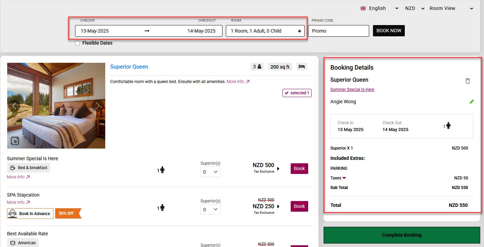
Task: Expand NZD 500 price breakdown arrow
Action: coord(278,168)
